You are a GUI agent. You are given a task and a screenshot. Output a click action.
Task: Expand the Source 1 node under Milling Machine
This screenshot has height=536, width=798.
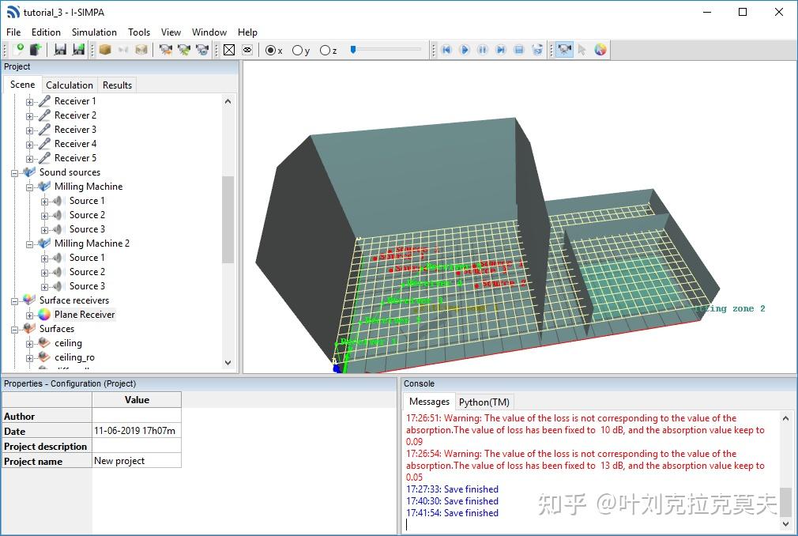pos(43,201)
